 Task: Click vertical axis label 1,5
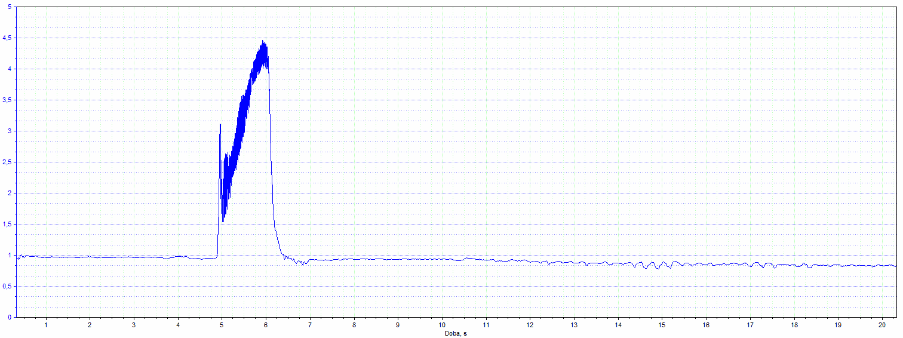[x=7, y=224]
